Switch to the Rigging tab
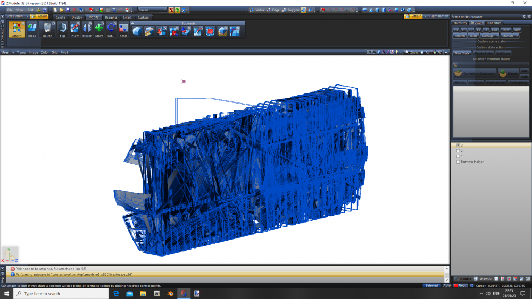This screenshot has width=532, height=299. point(111,18)
